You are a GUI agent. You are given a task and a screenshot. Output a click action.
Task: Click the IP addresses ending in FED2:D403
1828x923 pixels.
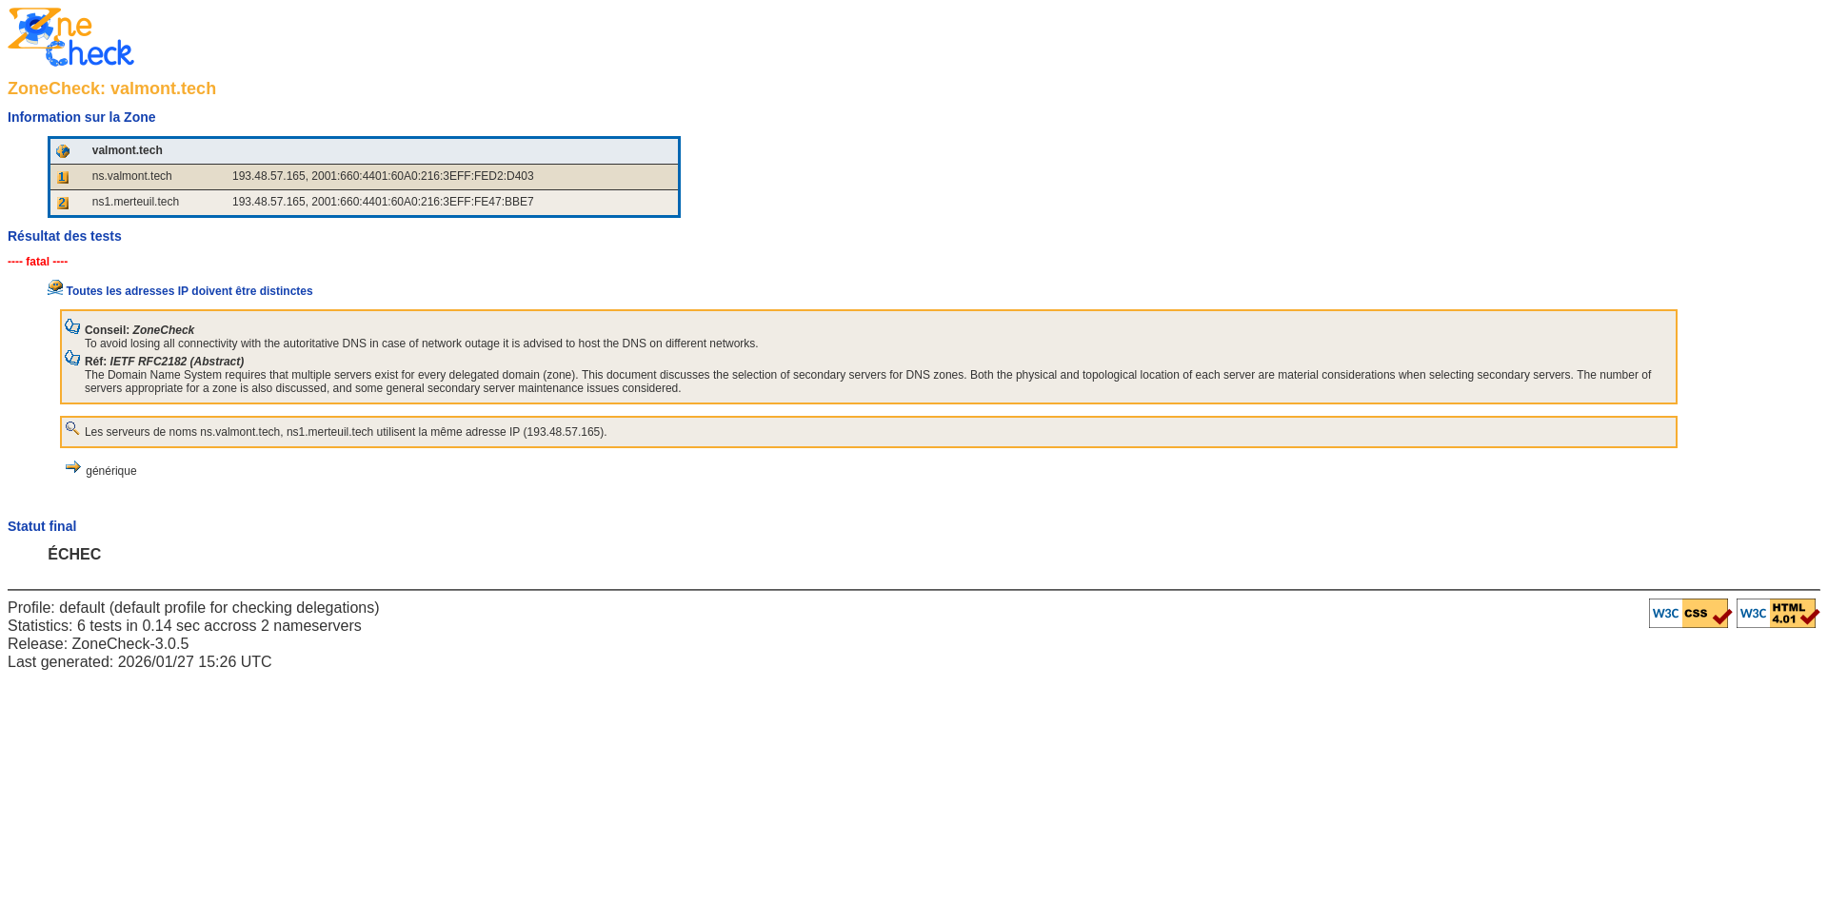tap(383, 176)
